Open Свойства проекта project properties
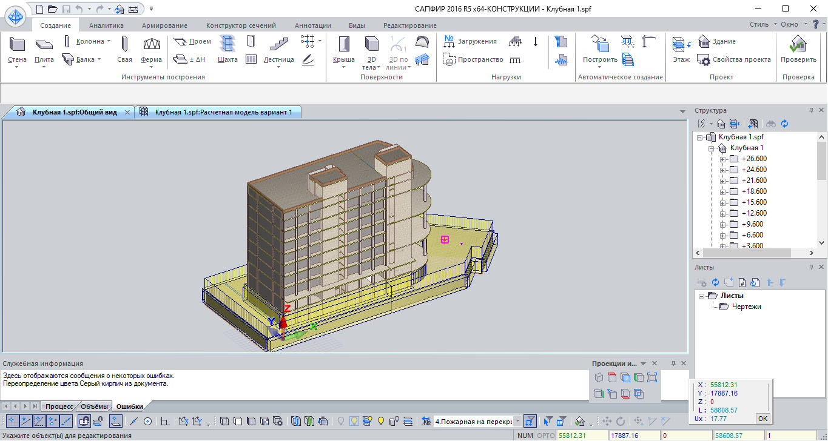 pyautogui.click(x=734, y=59)
